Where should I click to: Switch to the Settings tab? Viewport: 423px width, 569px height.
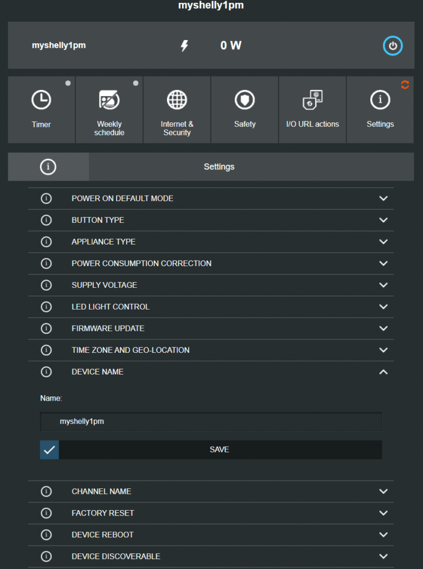point(219,166)
